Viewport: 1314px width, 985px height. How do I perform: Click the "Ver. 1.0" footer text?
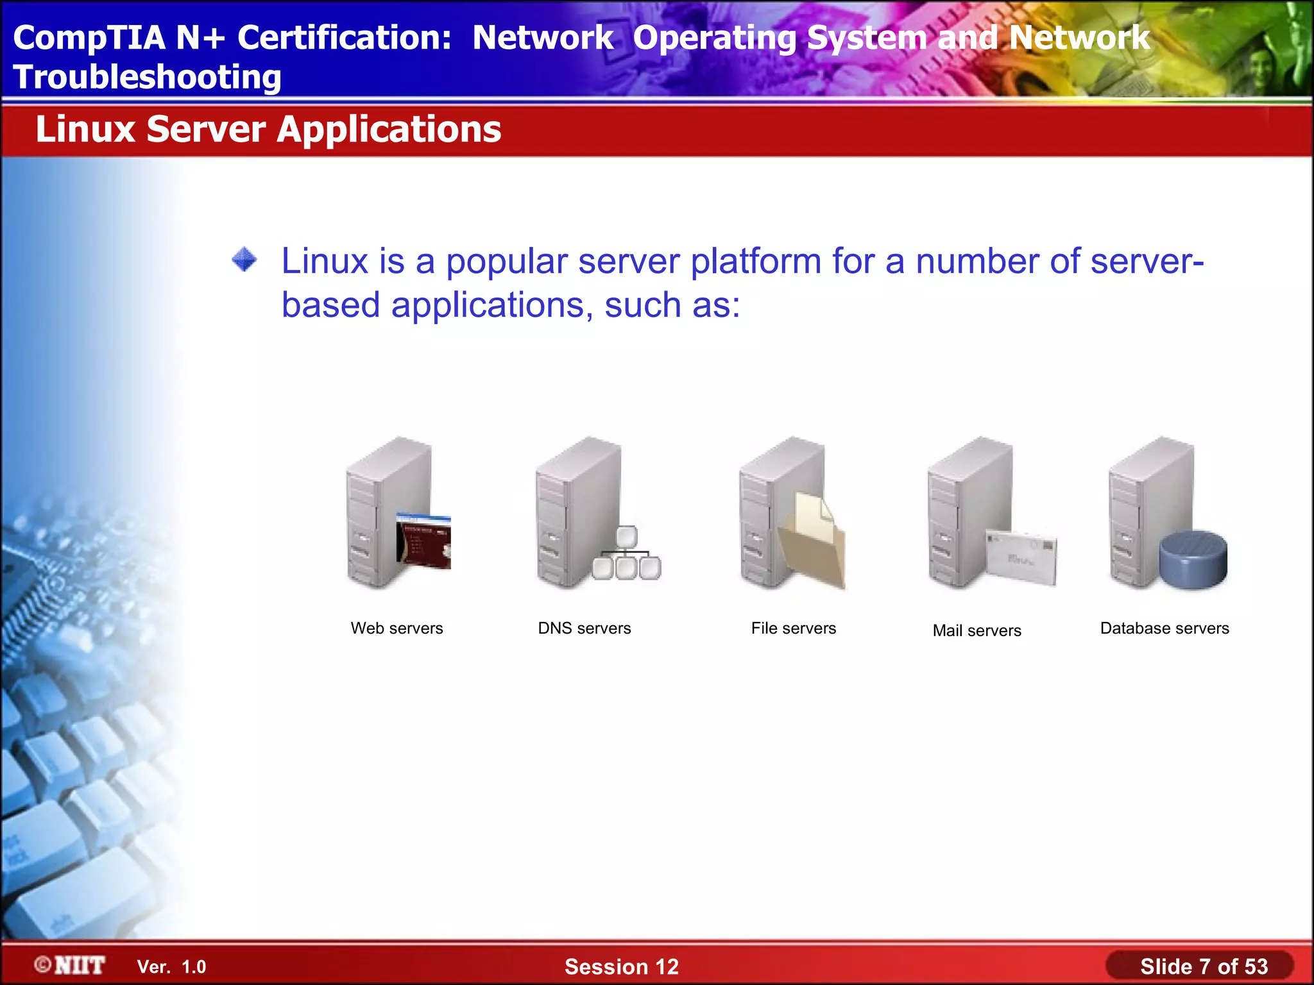[x=171, y=966]
